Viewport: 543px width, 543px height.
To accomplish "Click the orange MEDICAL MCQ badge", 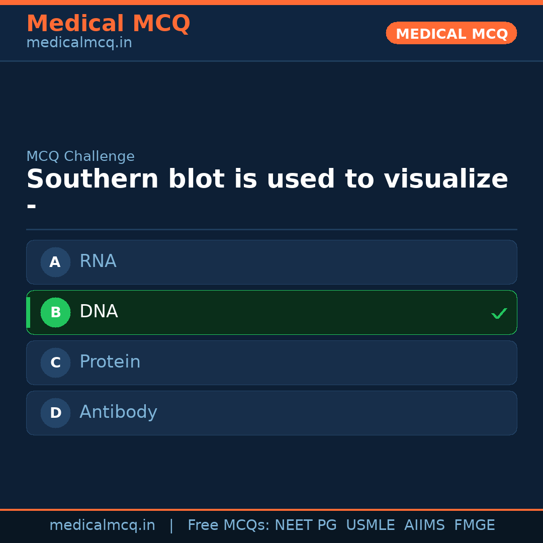I will (451, 33).
